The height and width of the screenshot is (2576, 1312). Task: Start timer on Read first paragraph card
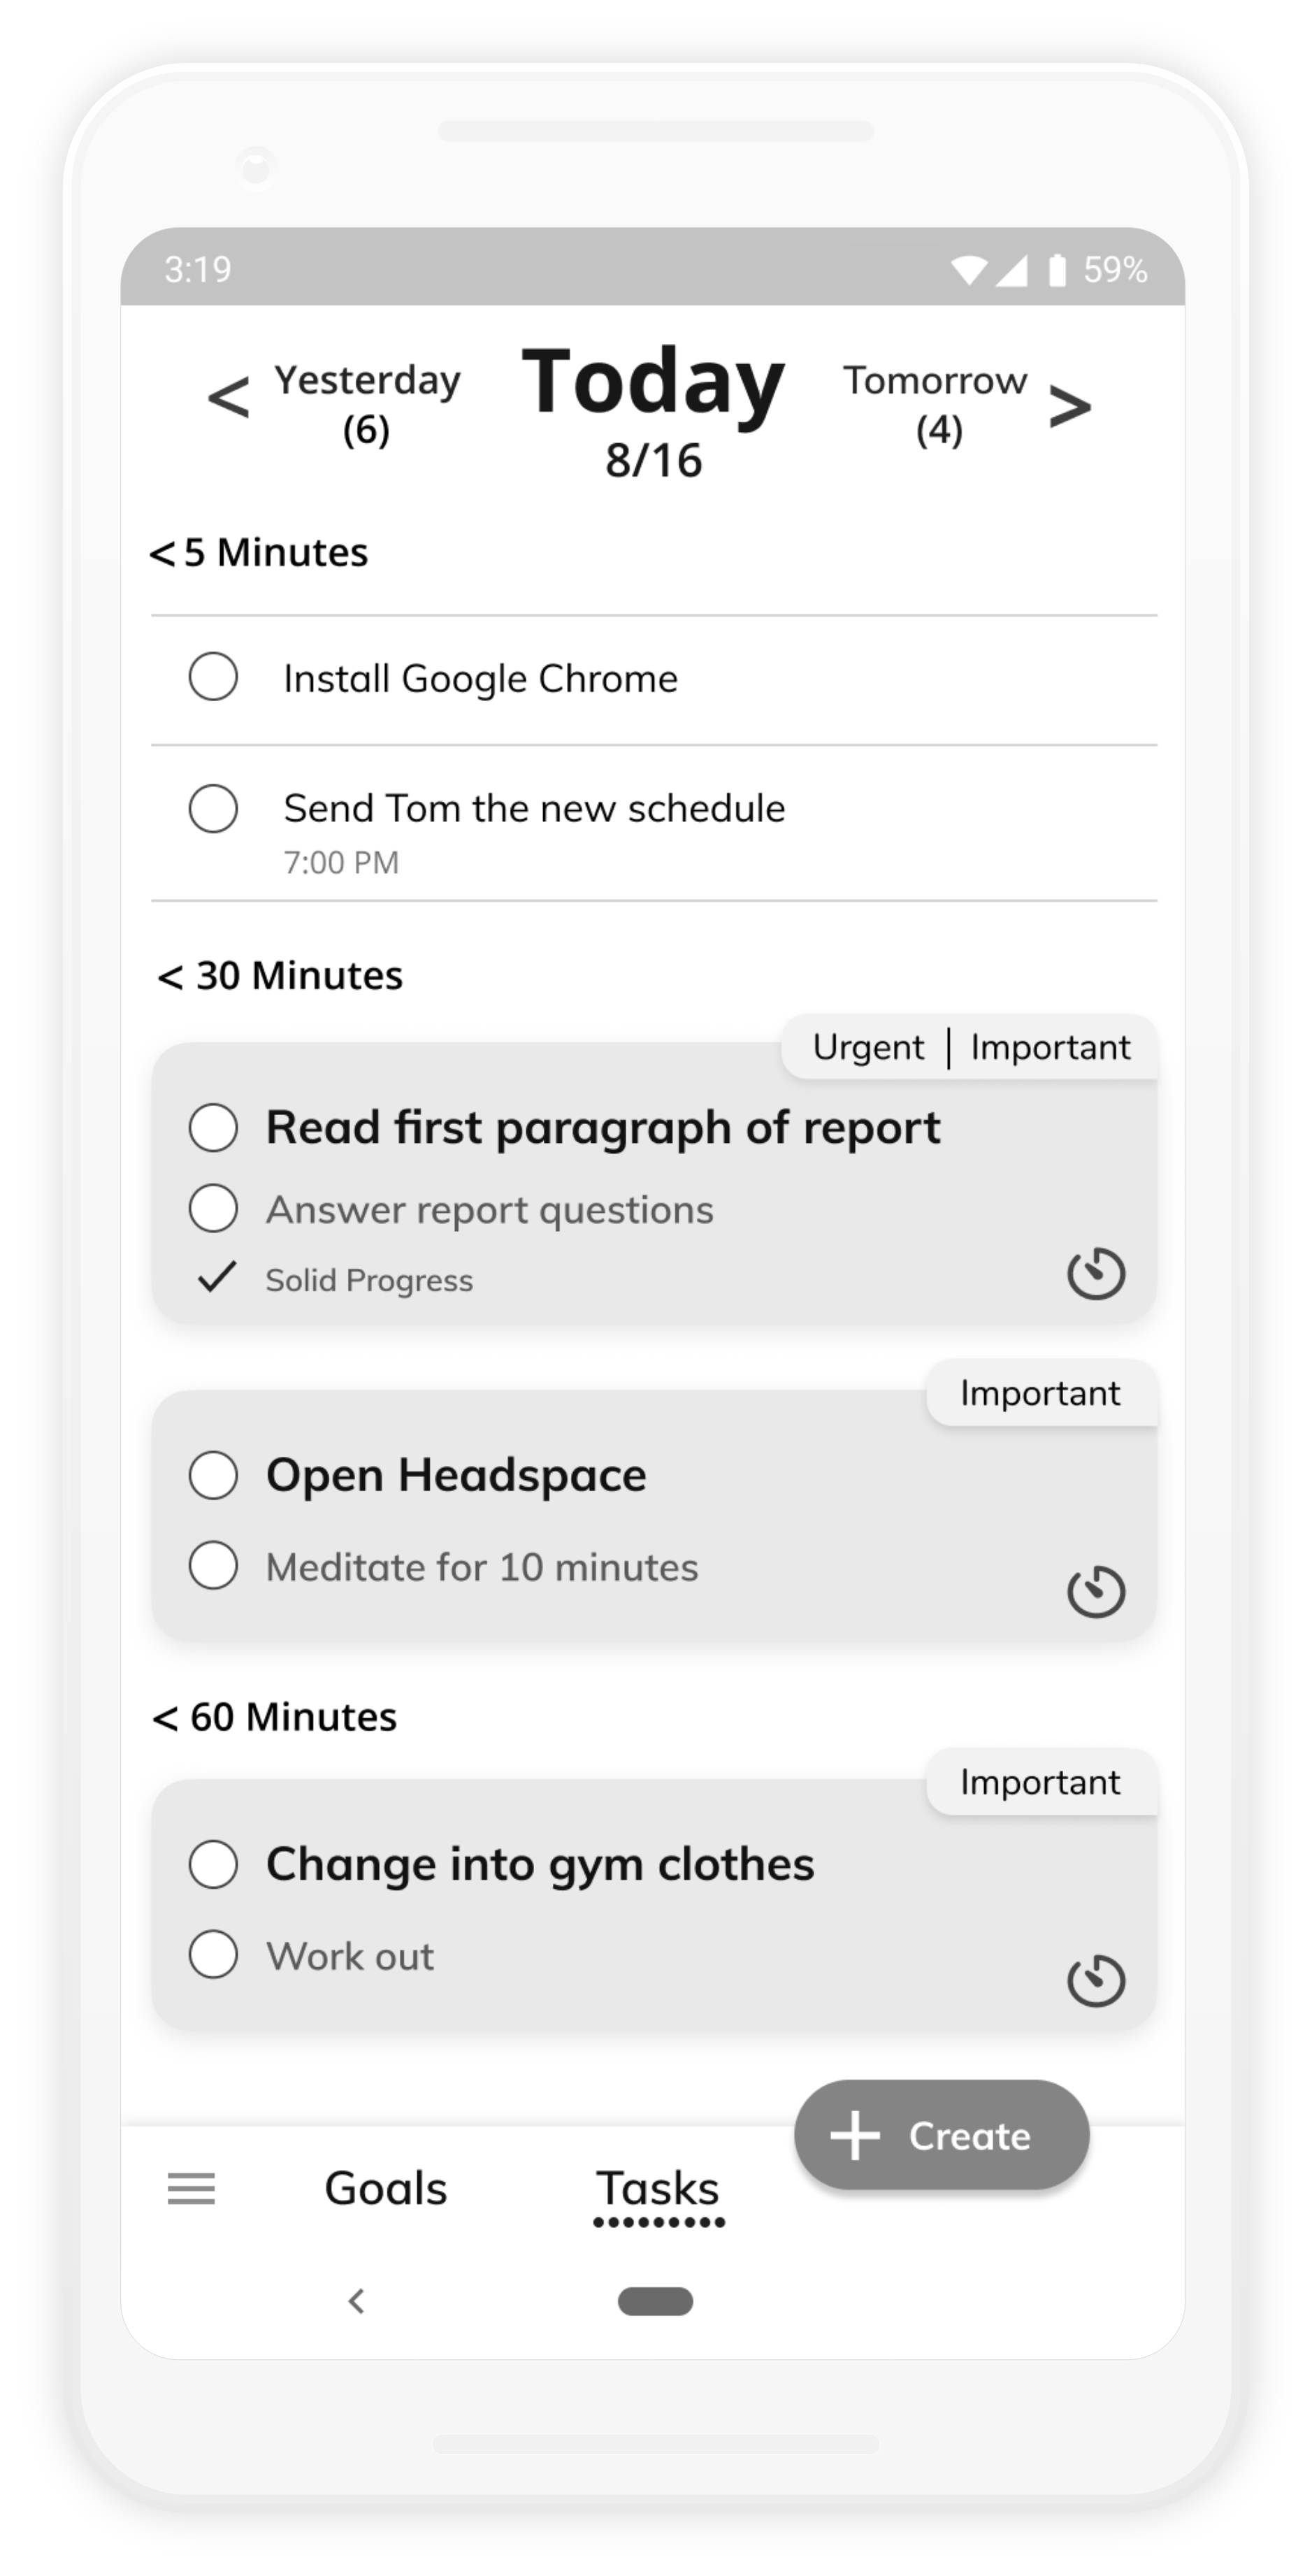[1096, 1273]
